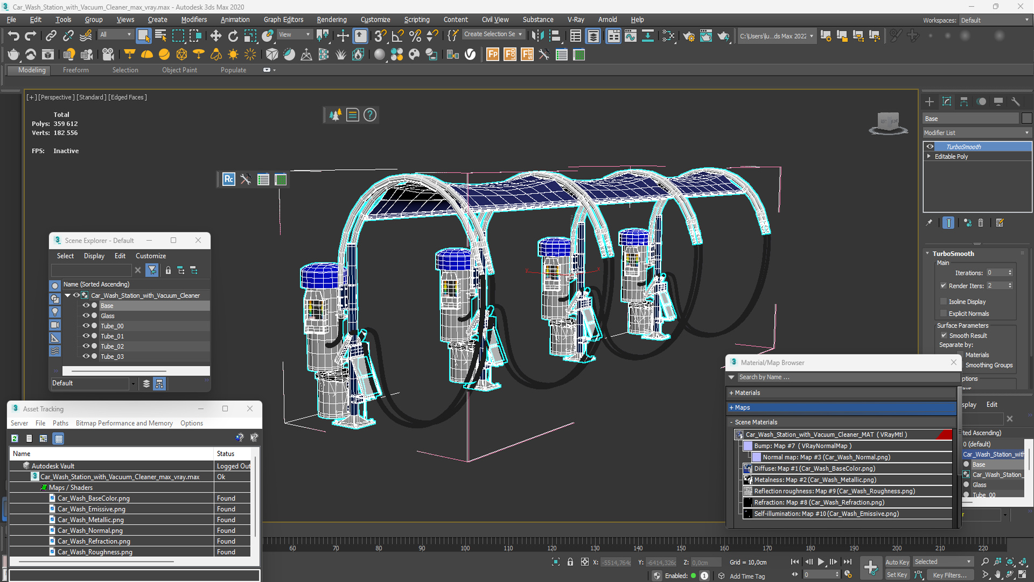The width and height of the screenshot is (1034, 582).
Task: Open the V-Ray menu
Action: pyautogui.click(x=576, y=19)
